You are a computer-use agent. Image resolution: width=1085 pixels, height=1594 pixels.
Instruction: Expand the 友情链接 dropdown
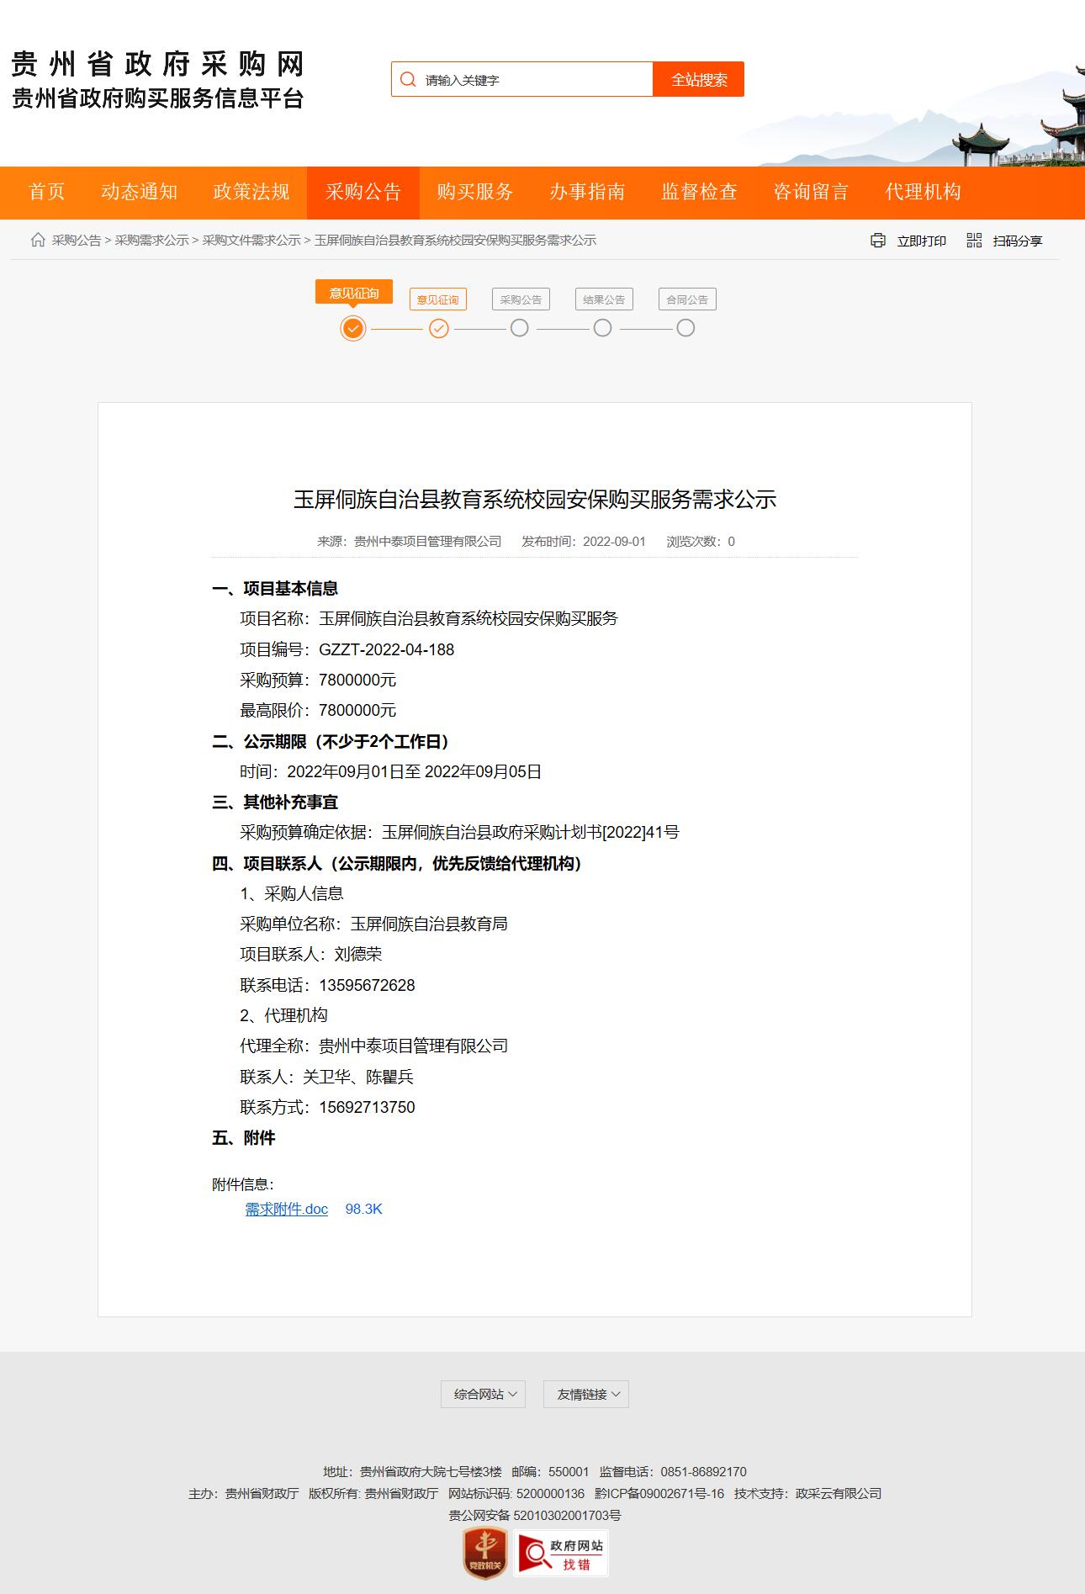pyautogui.click(x=586, y=1394)
